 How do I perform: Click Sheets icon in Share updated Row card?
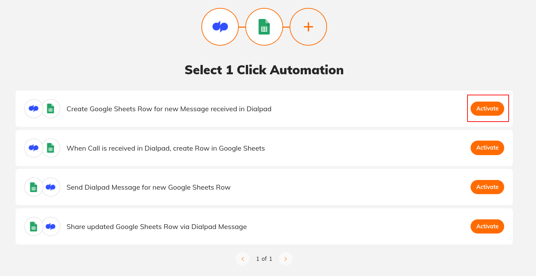click(x=34, y=226)
